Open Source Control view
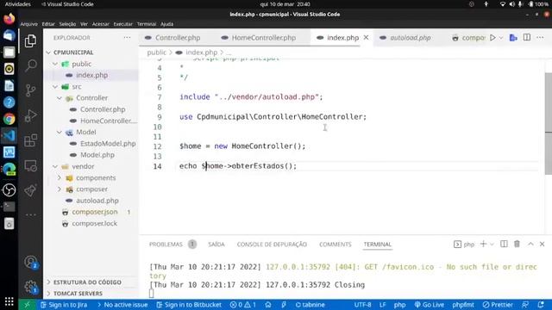 (x=31, y=90)
